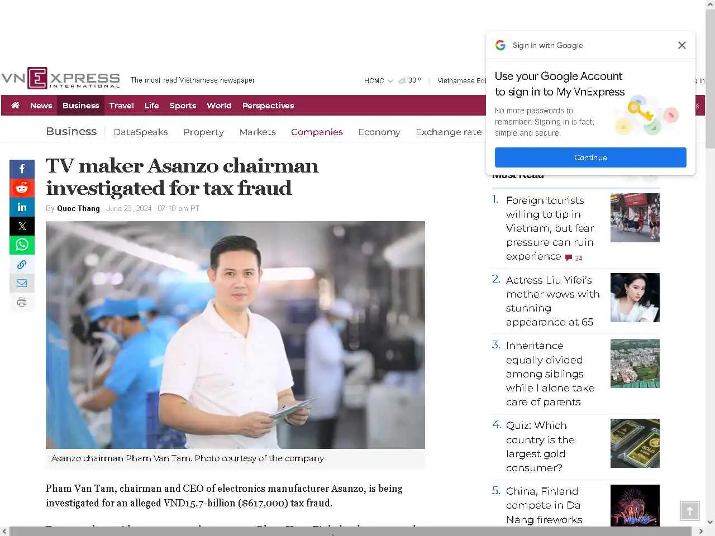The width and height of the screenshot is (715, 536).
Task: Open the World menu
Action: coord(219,105)
